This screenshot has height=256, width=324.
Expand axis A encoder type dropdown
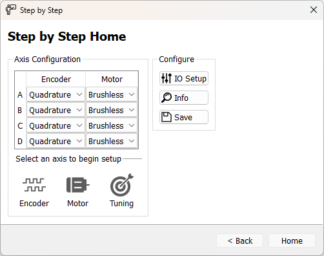(x=56, y=94)
